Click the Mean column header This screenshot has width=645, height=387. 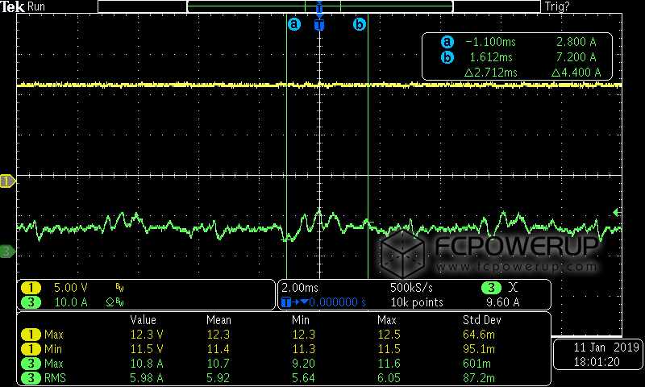218,320
